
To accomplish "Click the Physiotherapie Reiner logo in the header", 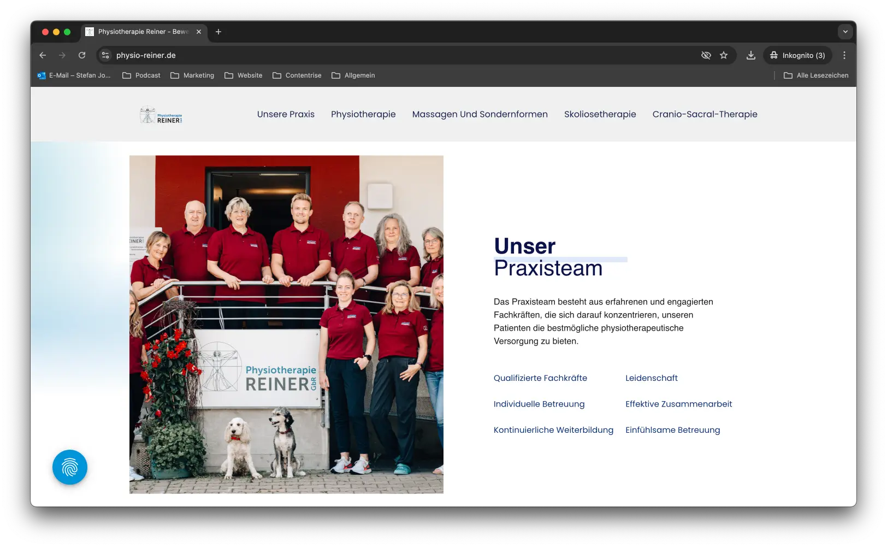I will pyautogui.click(x=161, y=115).
